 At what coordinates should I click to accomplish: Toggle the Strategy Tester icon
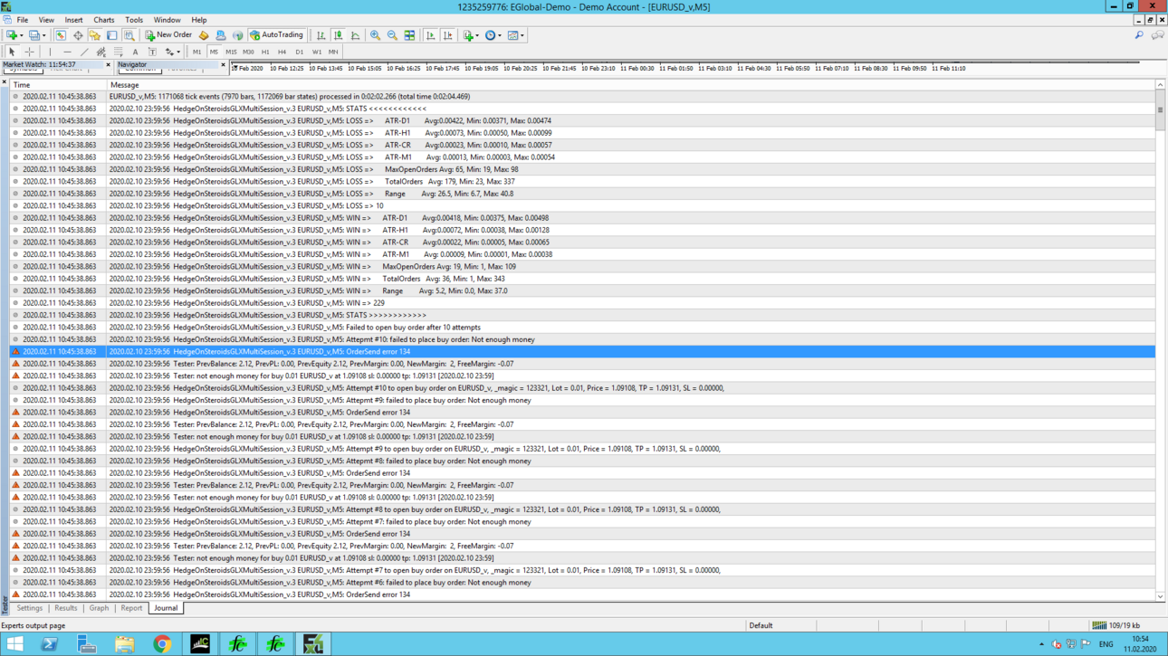coord(129,35)
